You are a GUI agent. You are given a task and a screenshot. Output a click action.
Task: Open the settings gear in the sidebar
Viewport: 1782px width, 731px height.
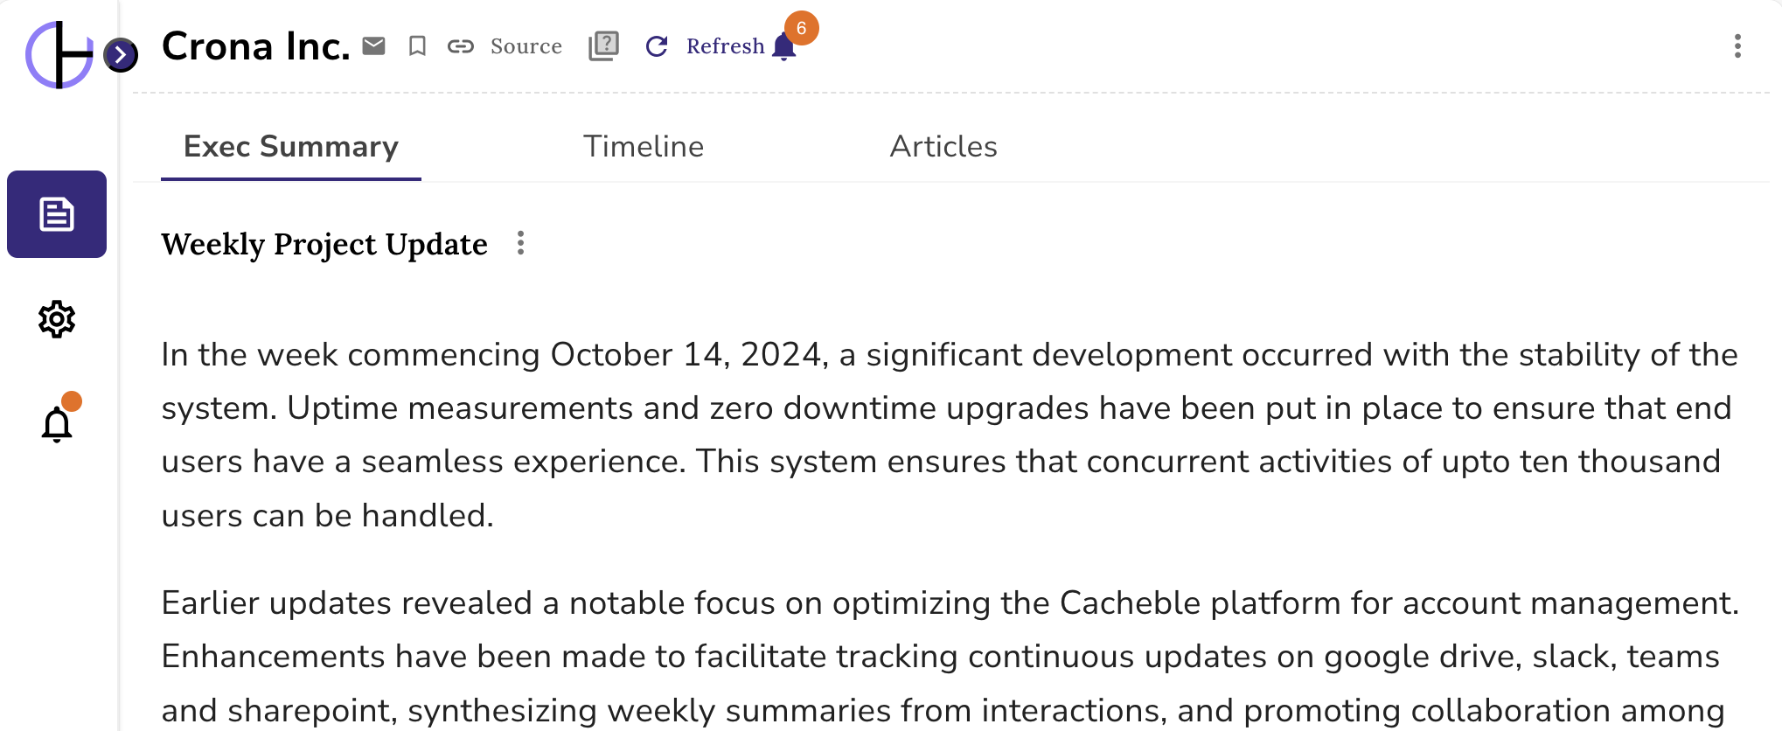[x=57, y=319]
